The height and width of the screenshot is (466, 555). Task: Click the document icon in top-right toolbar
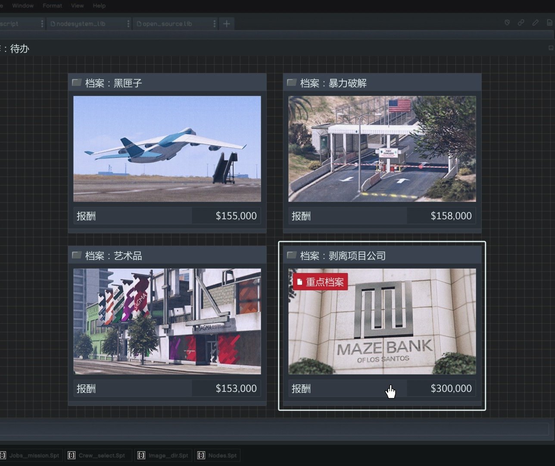[549, 22]
